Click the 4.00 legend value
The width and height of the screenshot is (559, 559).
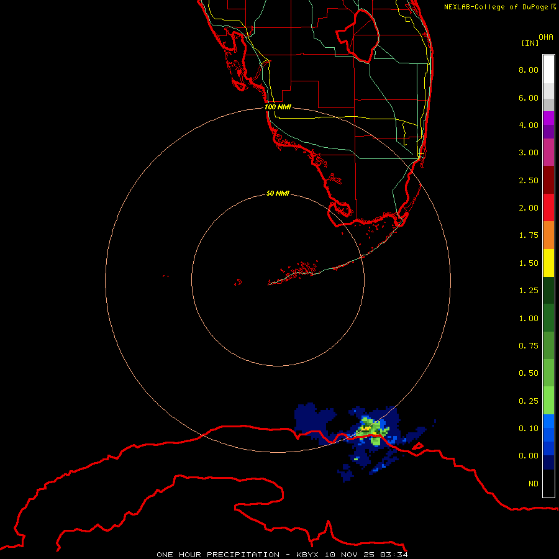pos(529,125)
